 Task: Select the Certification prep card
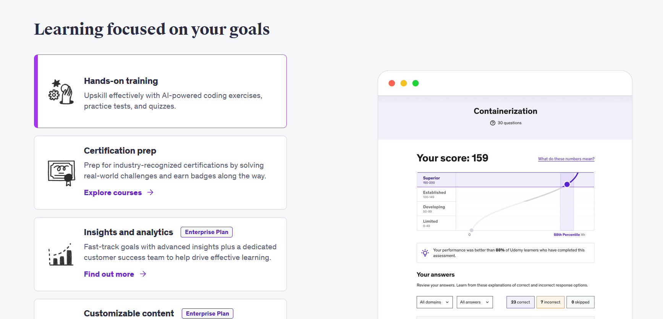pos(160,173)
